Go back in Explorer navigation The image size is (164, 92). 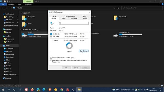click(x=2, y=8)
